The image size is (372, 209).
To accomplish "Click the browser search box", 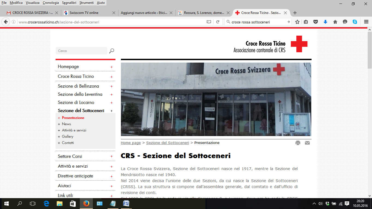I will click(x=258, y=22).
